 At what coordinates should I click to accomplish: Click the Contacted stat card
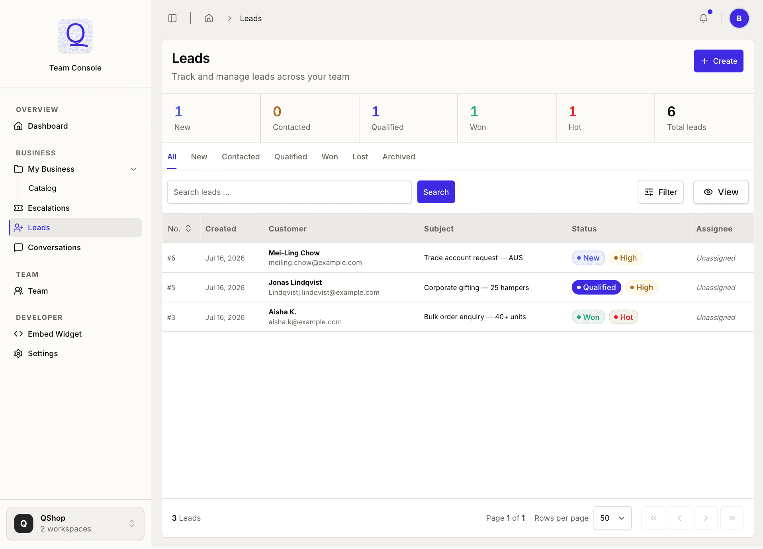pyautogui.click(x=310, y=118)
